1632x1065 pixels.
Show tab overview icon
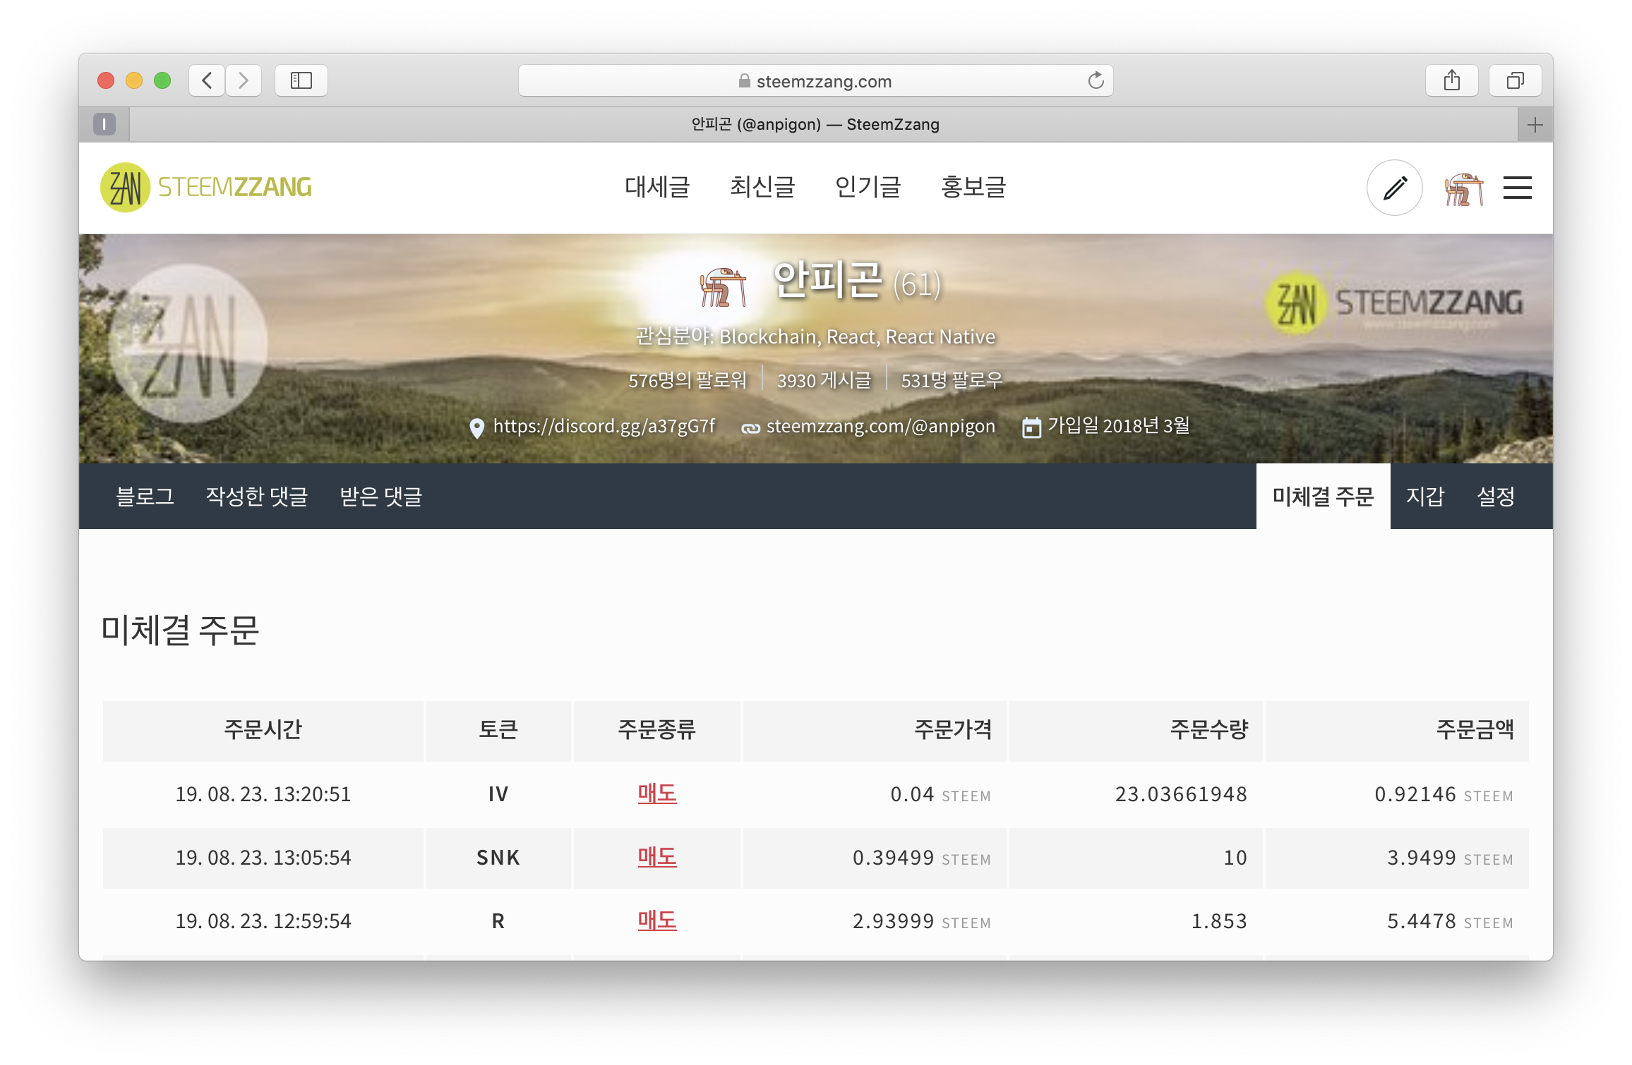(1515, 80)
